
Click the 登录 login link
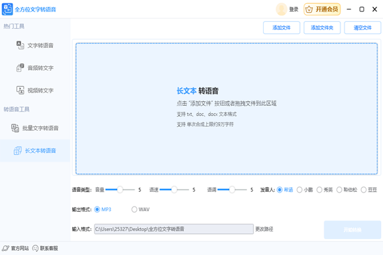click(x=294, y=10)
